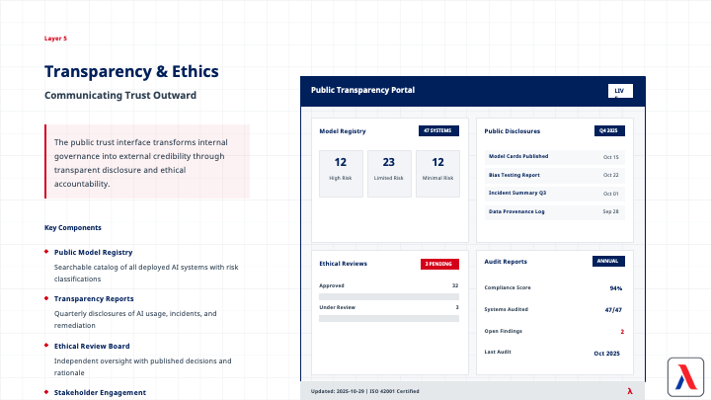This screenshot has height=400, width=711.
Task: Open the Data Provenance Log entry
Action: 555,211
